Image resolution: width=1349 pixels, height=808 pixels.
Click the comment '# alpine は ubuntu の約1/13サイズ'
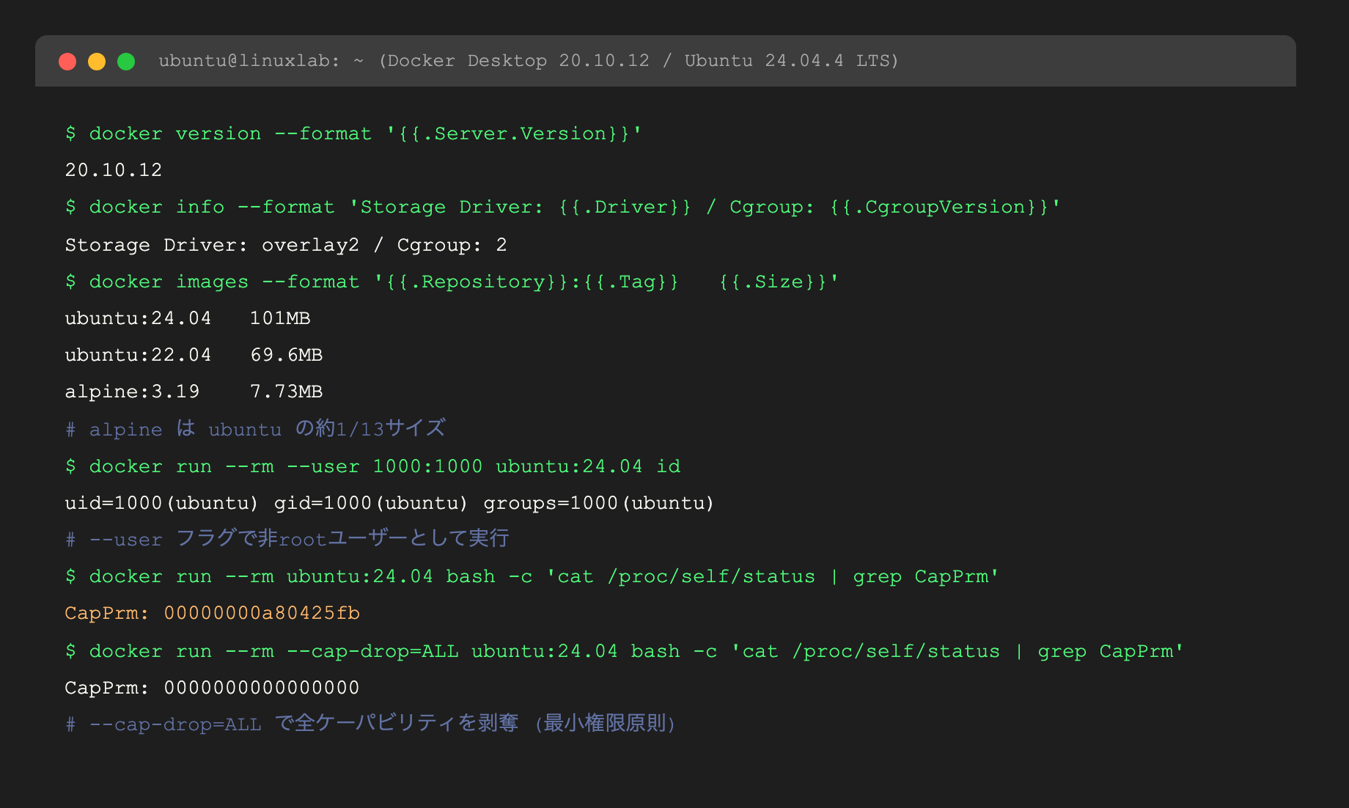pyautogui.click(x=255, y=428)
